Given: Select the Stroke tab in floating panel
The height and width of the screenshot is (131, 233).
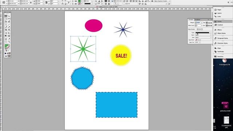Looking at the screenshot, I should 191,20.
